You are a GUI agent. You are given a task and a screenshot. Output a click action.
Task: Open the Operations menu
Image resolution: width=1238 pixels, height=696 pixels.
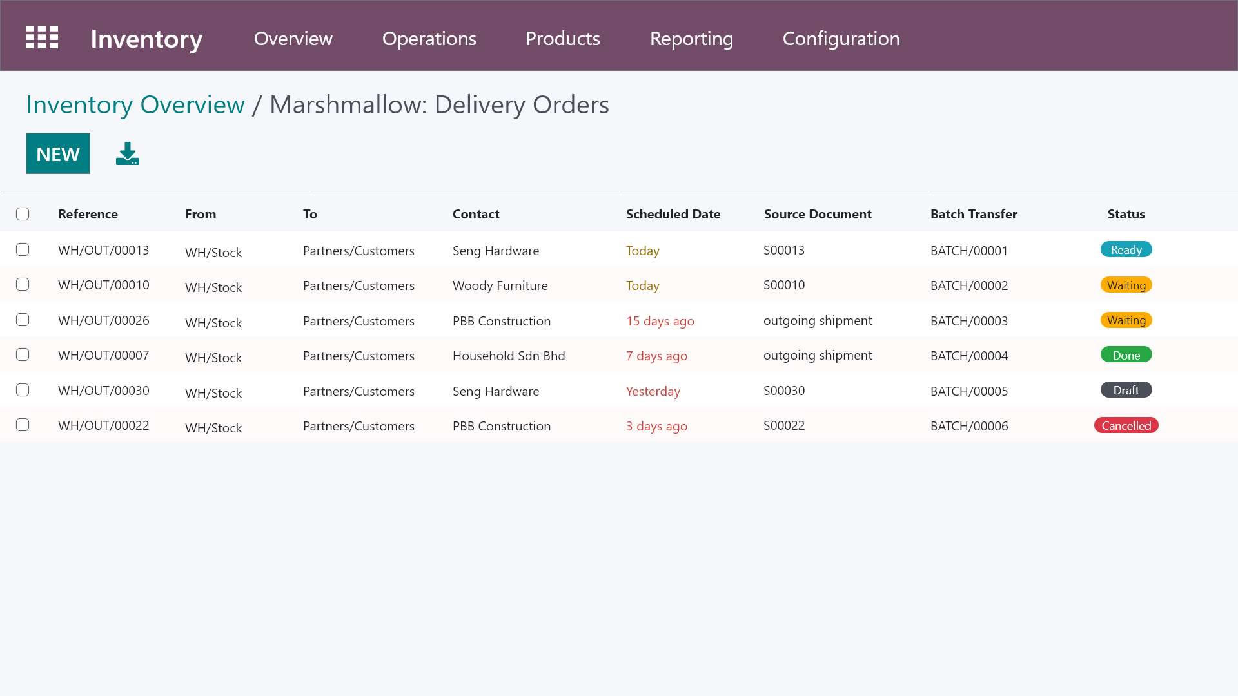pos(429,39)
